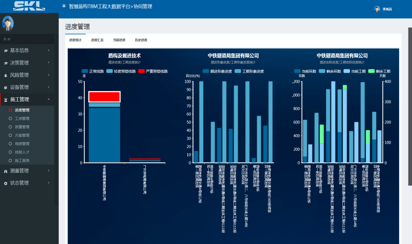Switch to the 进度汇总 tab
This screenshot has width=412, height=244.
tap(97, 40)
